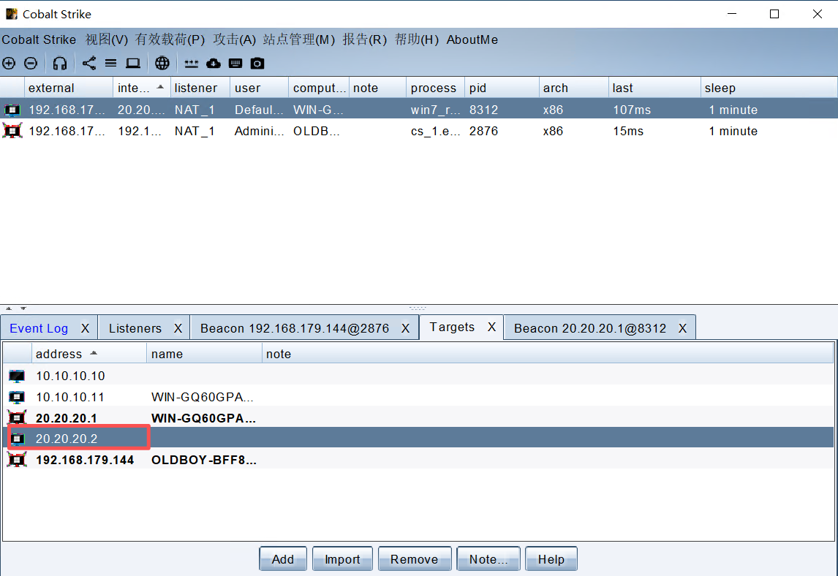Show pivot graph view icon
Screen dimensions: 838x576
point(89,64)
